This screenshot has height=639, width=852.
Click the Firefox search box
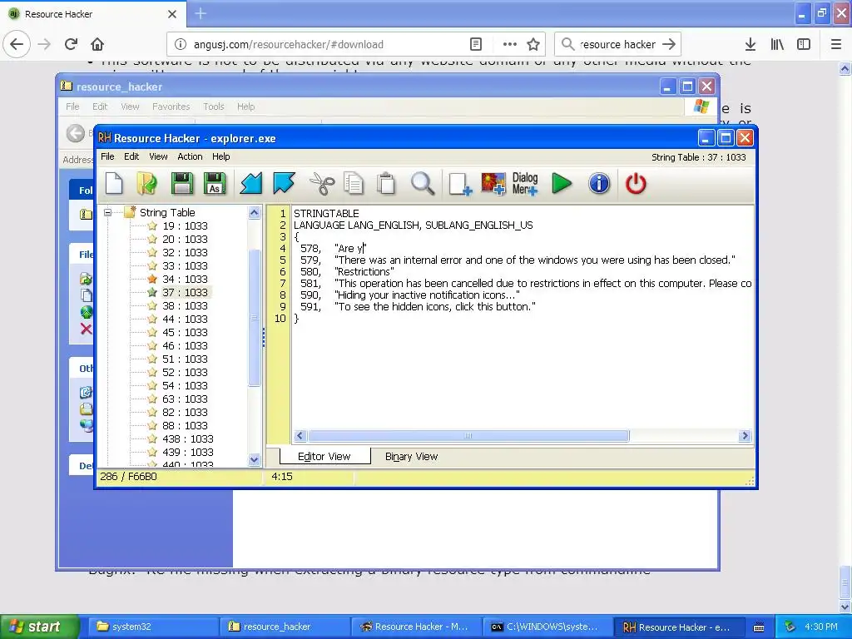(x=617, y=45)
